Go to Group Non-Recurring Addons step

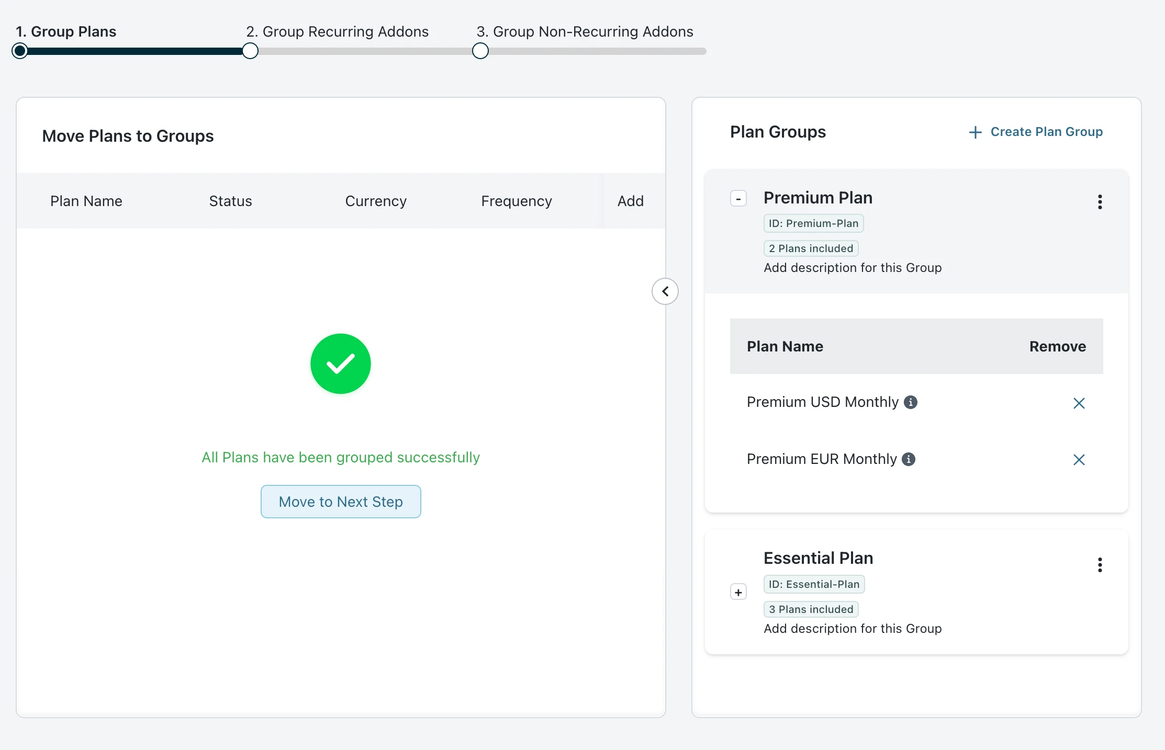pyautogui.click(x=585, y=32)
